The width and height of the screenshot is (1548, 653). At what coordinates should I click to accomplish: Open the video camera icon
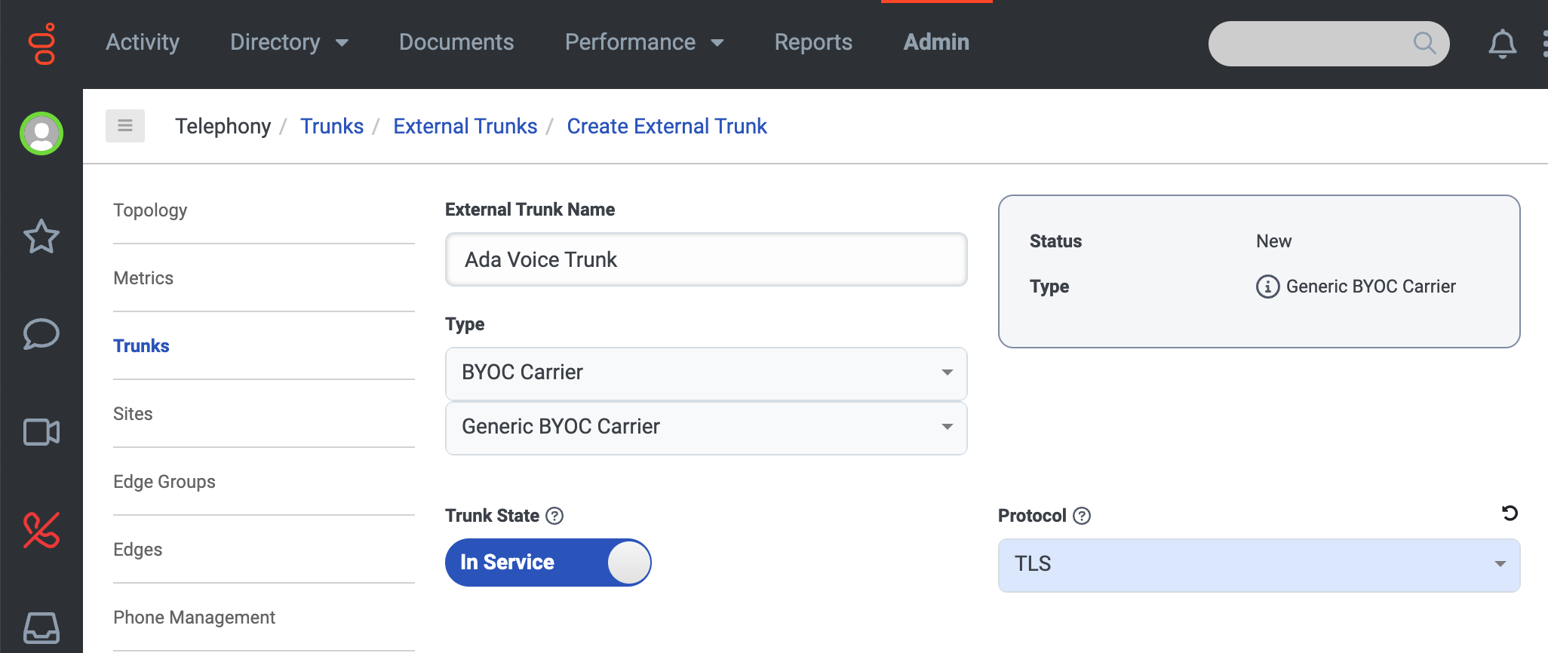(x=41, y=432)
